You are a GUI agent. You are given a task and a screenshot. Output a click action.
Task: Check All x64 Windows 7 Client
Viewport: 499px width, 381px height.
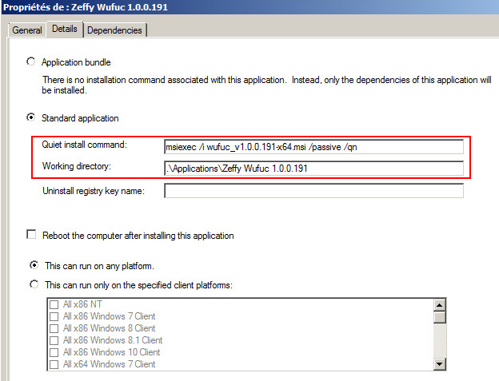[54, 364]
